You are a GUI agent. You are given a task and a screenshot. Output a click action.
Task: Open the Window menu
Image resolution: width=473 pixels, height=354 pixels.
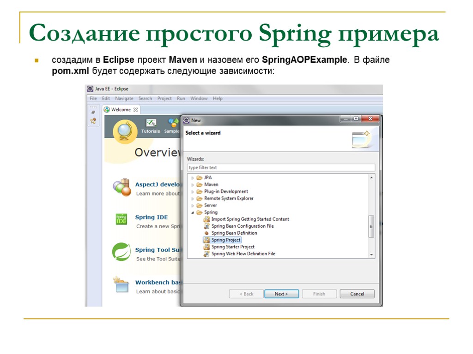pos(199,99)
